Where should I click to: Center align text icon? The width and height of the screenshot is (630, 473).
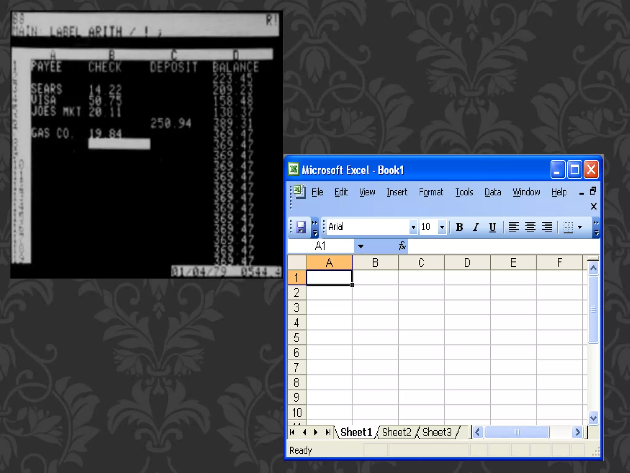tap(530, 227)
